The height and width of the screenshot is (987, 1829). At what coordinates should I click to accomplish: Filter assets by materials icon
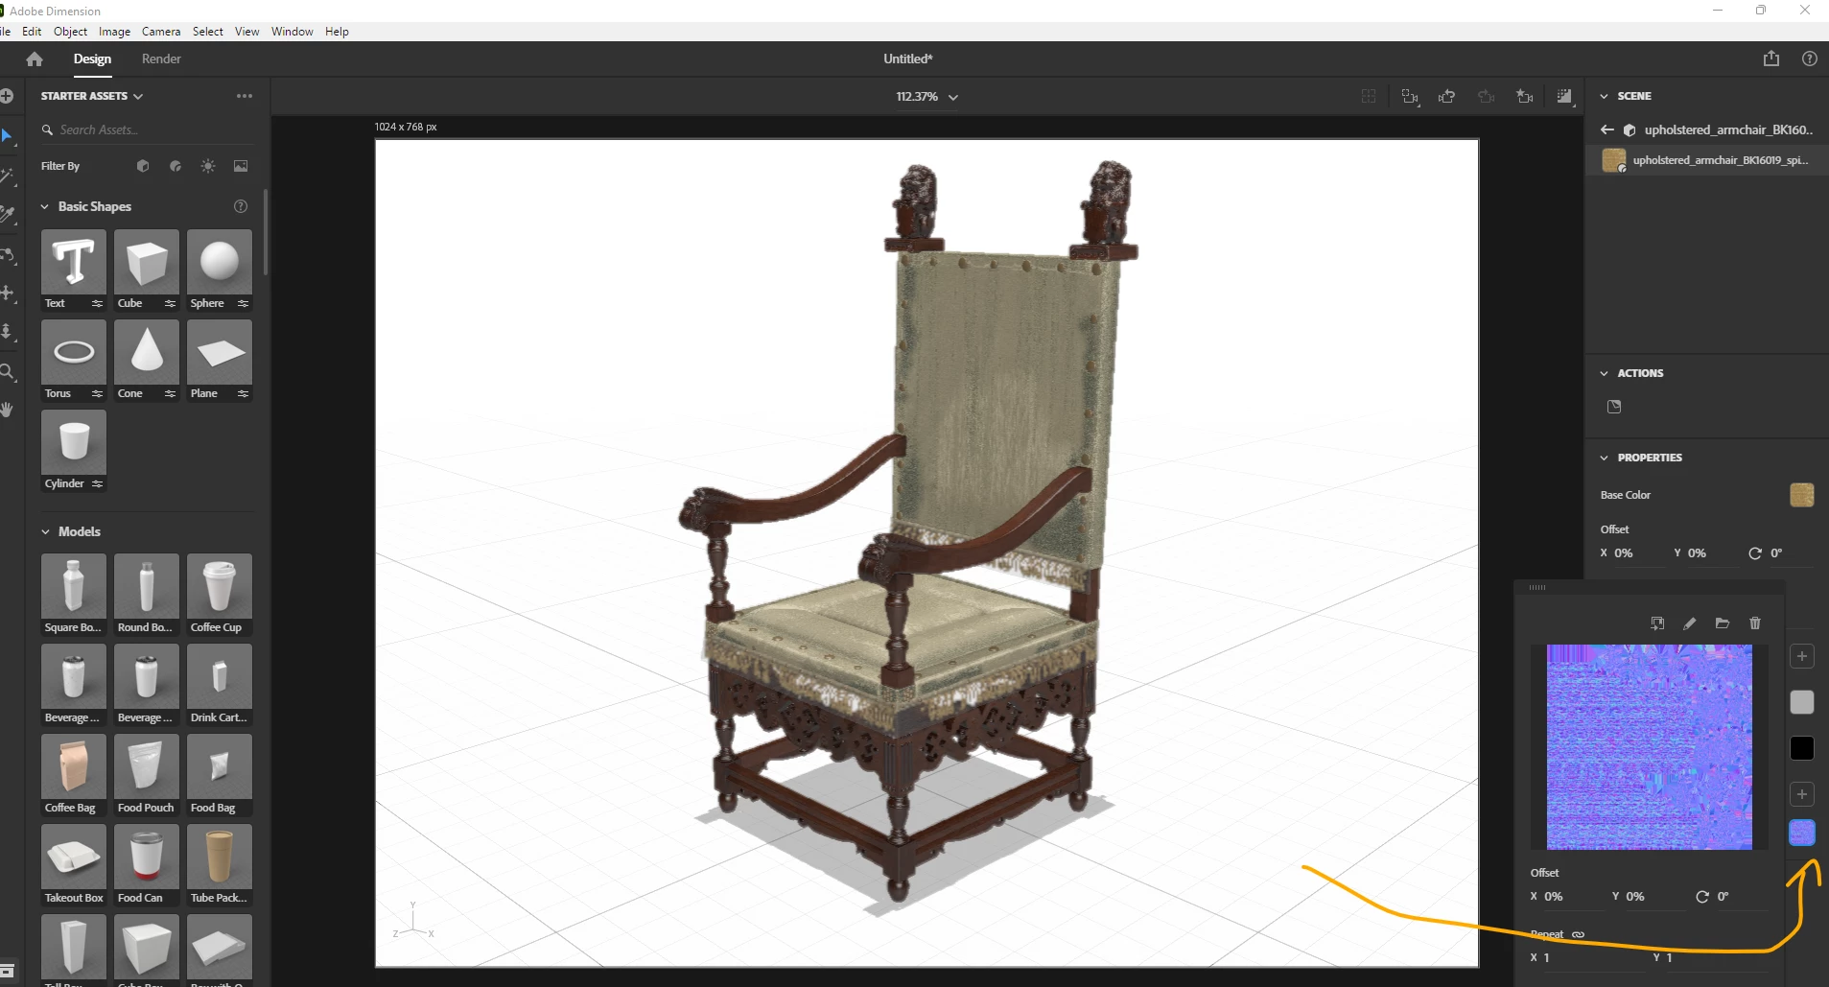176,166
